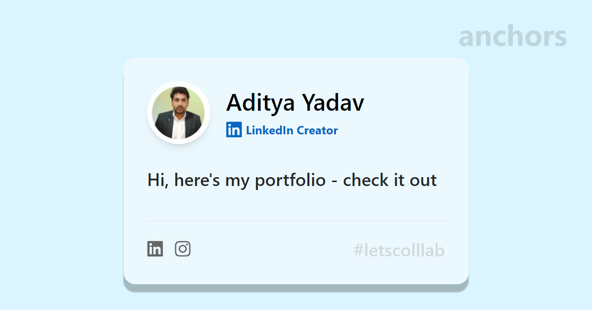The width and height of the screenshot is (592, 310).
Task: Click the surname 'Yadav' in heading
Action: [x=333, y=103]
